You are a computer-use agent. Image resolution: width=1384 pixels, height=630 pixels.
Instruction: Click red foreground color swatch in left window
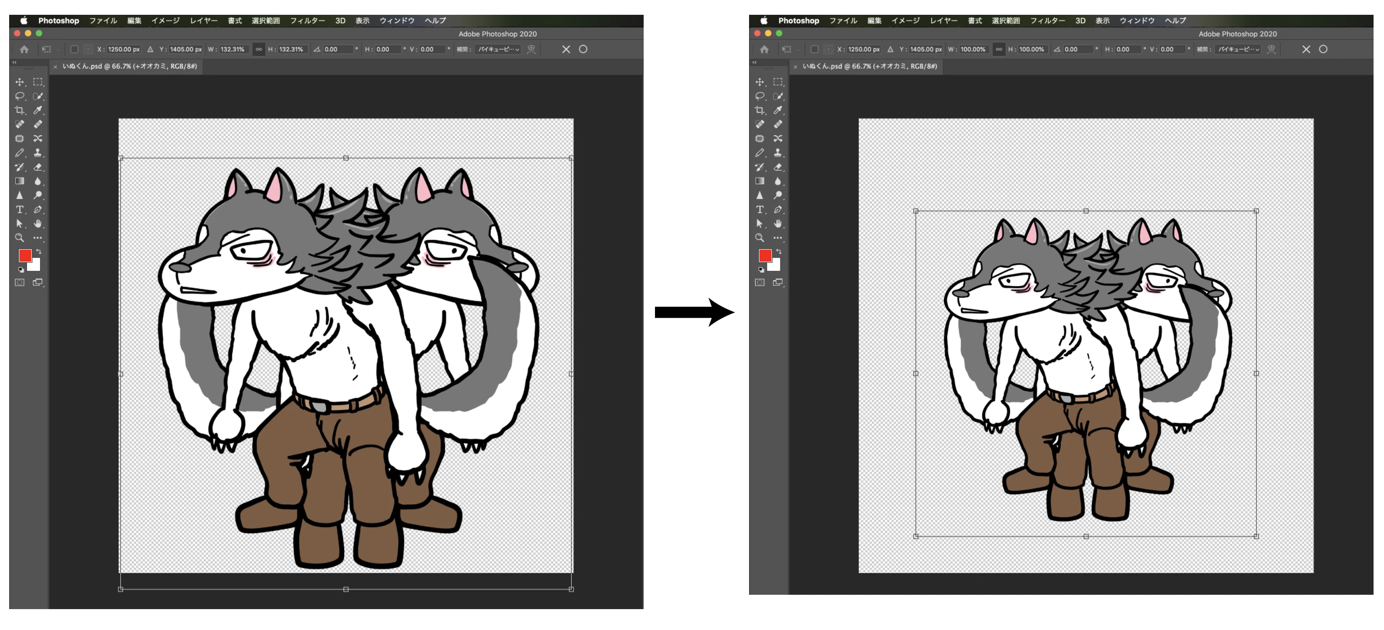(25, 255)
